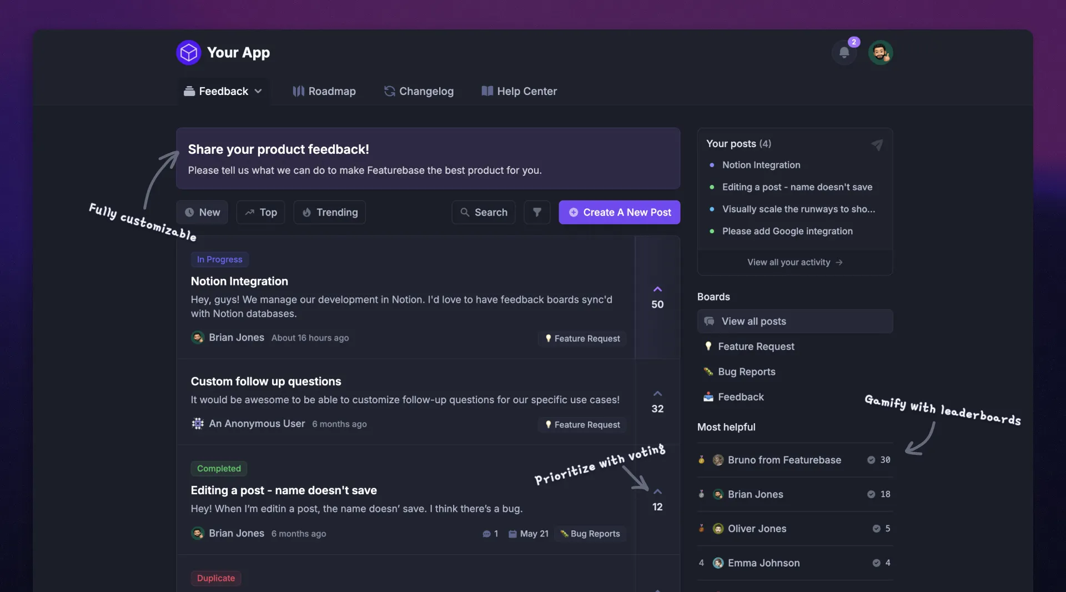Image resolution: width=1066 pixels, height=592 pixels.
Task: Open the Help Center tab
Action: click(519, 91)
